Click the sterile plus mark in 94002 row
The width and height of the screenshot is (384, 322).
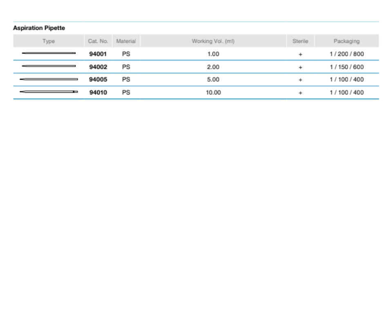[x=300, y=67]
